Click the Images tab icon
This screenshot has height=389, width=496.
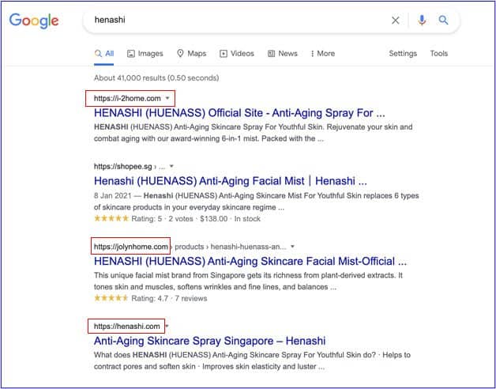click(131, 54)
